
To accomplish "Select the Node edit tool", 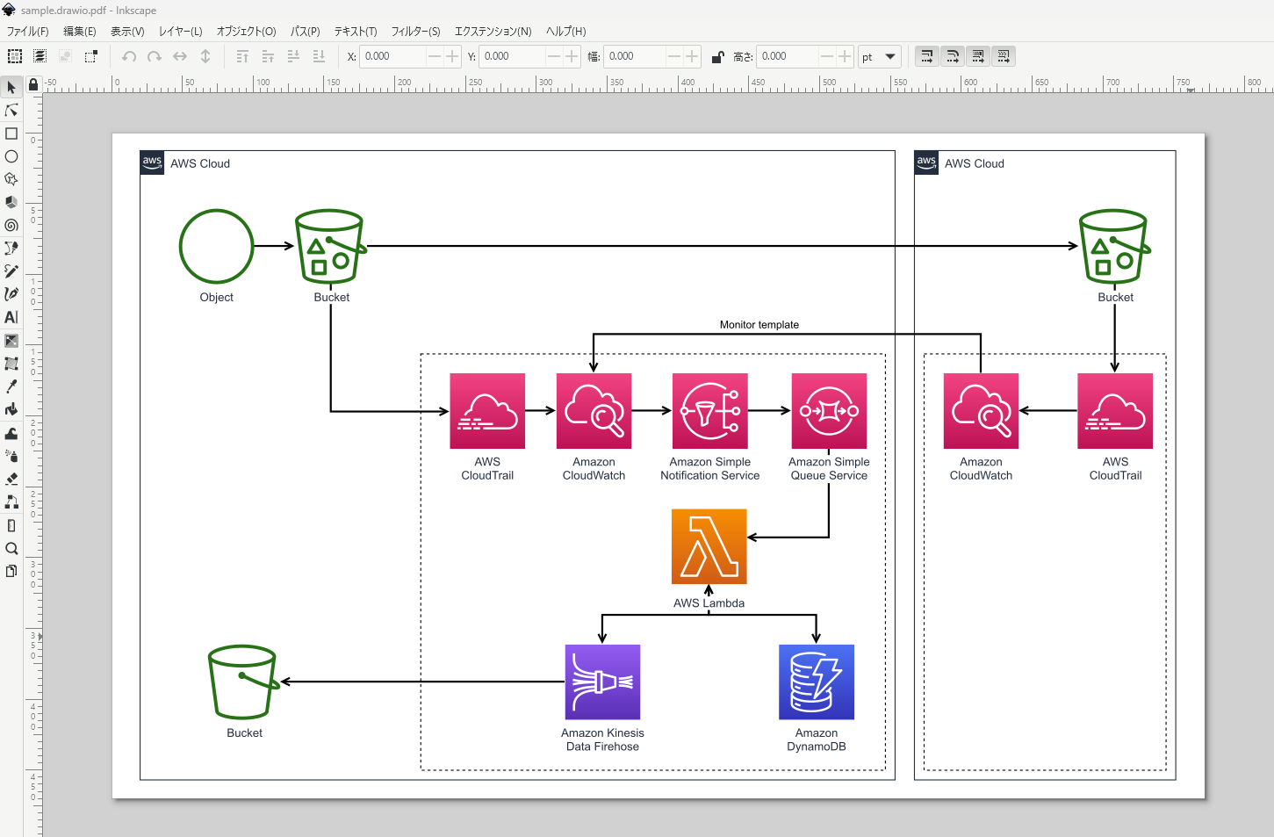I will pyautogui.click(x=11, y=111).
